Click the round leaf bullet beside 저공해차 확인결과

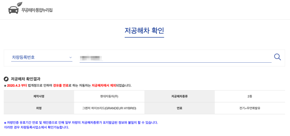[x=6, y=79]
